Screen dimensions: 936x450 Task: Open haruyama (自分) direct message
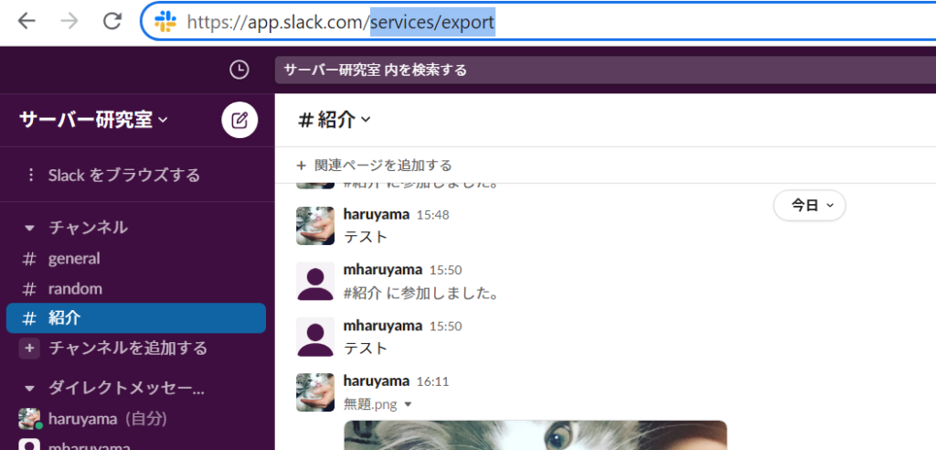[107, 419]
